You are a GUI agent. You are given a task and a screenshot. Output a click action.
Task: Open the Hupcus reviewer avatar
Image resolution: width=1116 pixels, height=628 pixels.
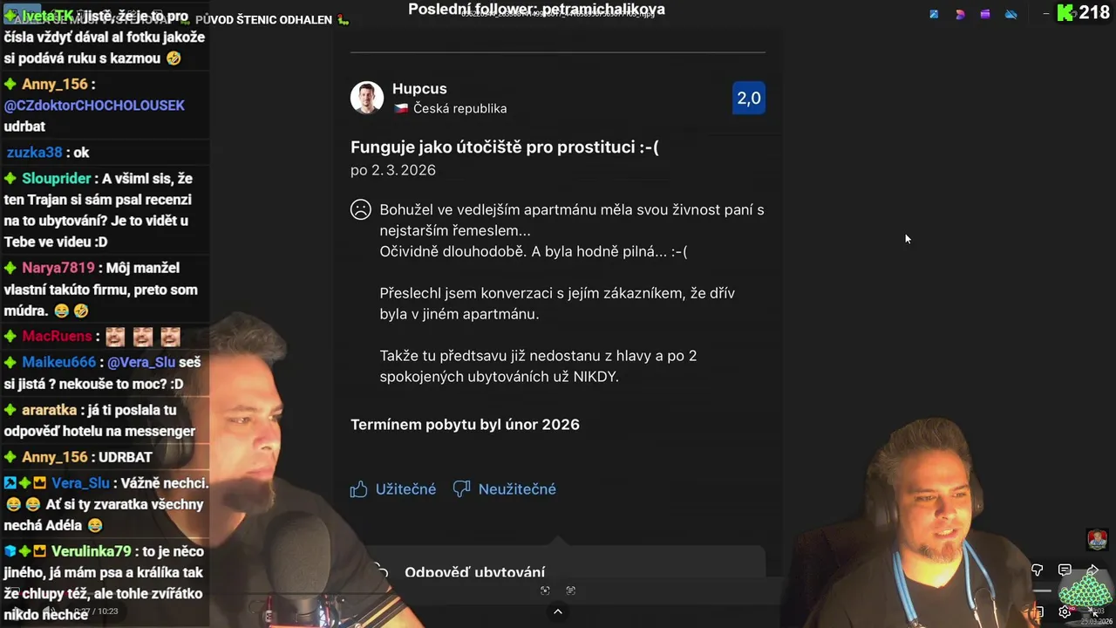point(367,98)
